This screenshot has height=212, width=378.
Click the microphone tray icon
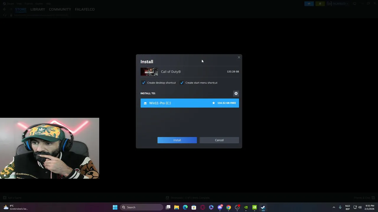click(340, 207)
